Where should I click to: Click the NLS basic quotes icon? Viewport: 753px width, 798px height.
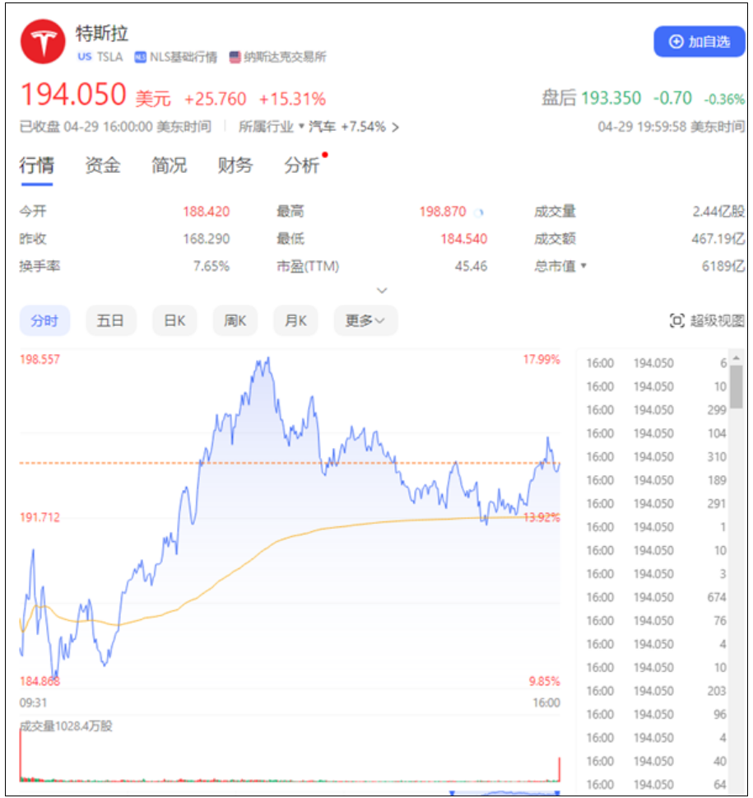coord(140,57)
